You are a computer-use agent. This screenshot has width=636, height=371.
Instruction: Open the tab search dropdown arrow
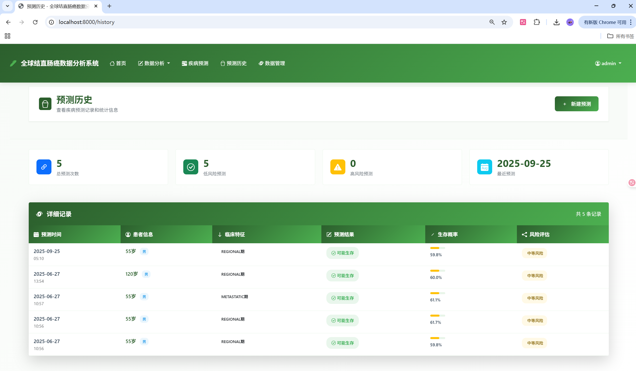[7, 6]
